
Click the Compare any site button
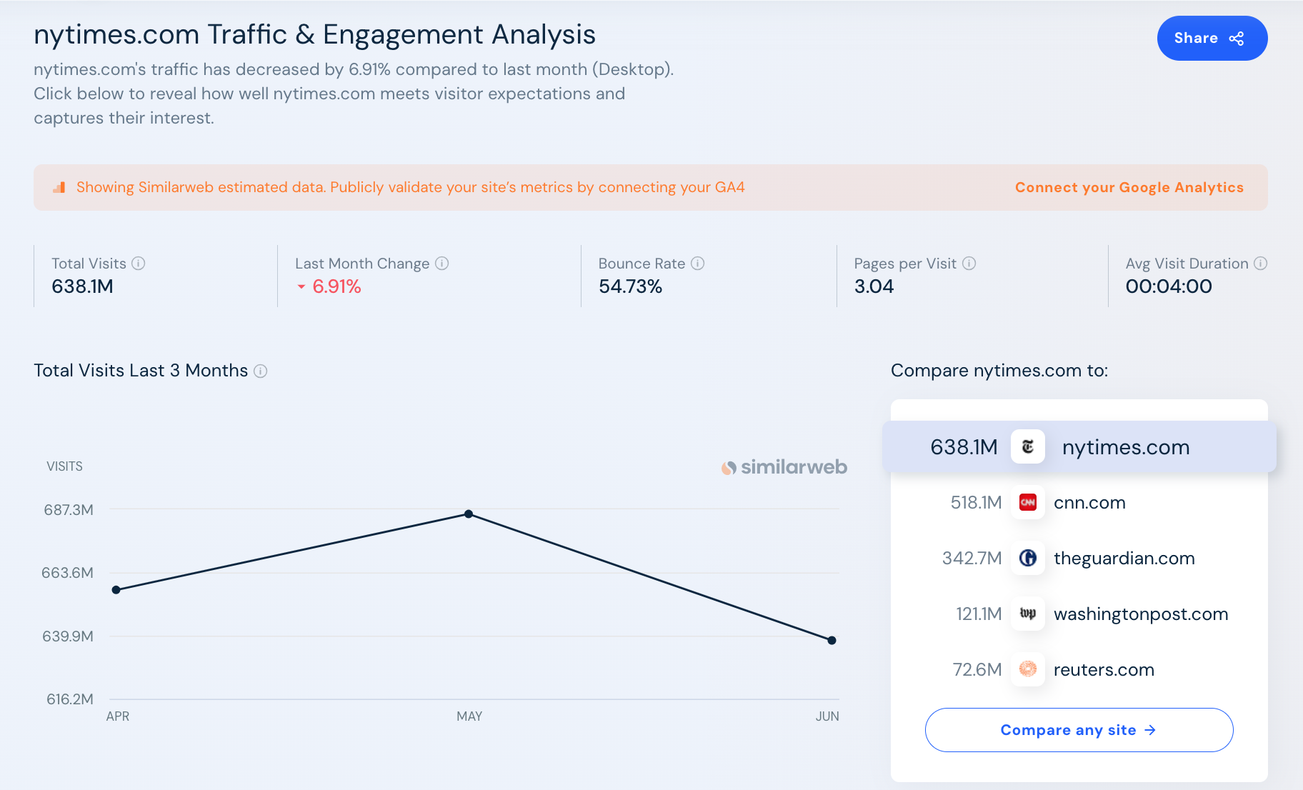tap(1079, 730)
